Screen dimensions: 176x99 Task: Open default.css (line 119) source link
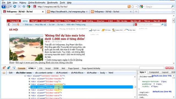tap(161, 76)
